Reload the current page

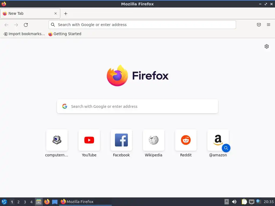(x=26, y=25)
